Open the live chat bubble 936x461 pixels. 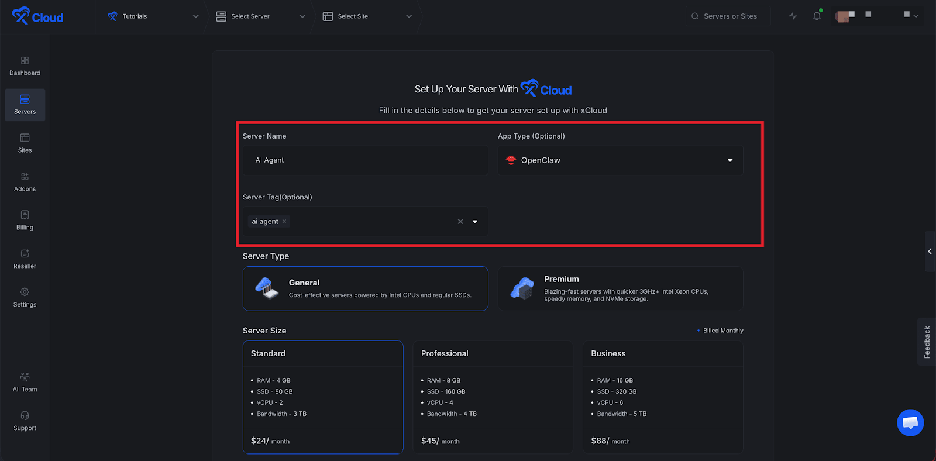point(910,422)
